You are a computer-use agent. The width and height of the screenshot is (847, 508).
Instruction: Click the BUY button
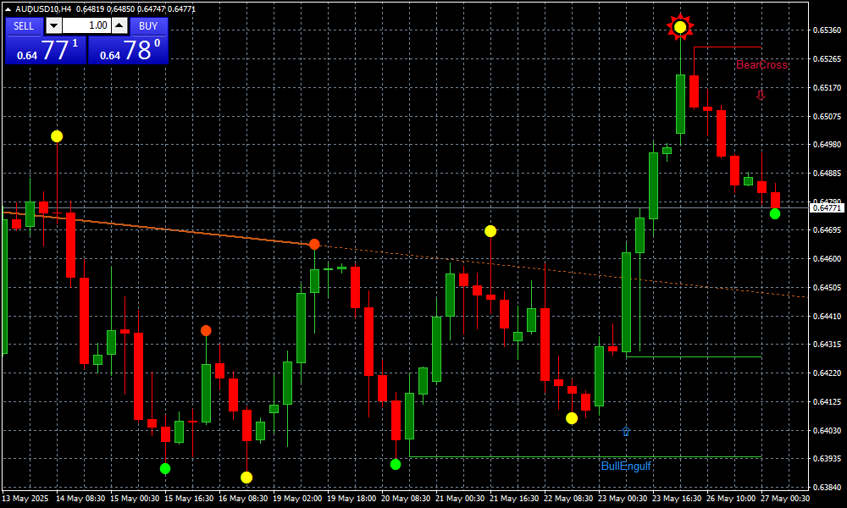pos(149,25)
